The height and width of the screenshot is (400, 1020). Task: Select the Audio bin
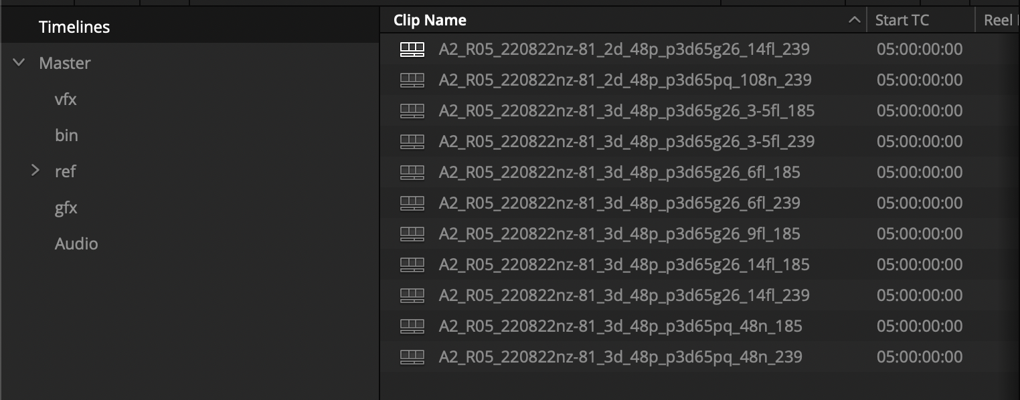coord(76,244)
